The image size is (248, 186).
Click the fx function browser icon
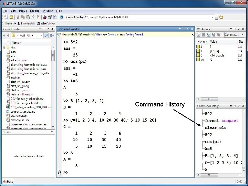point(60,172)
